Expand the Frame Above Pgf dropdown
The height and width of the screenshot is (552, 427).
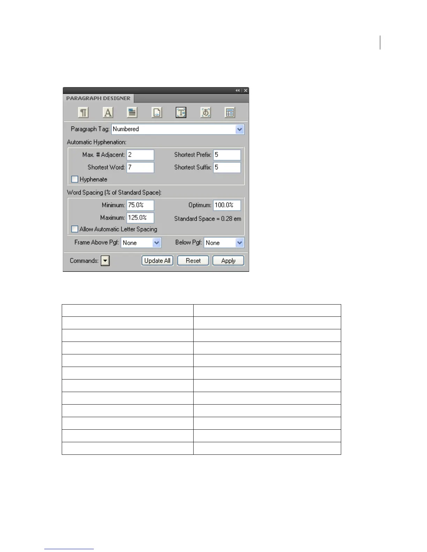coord(157,243)
